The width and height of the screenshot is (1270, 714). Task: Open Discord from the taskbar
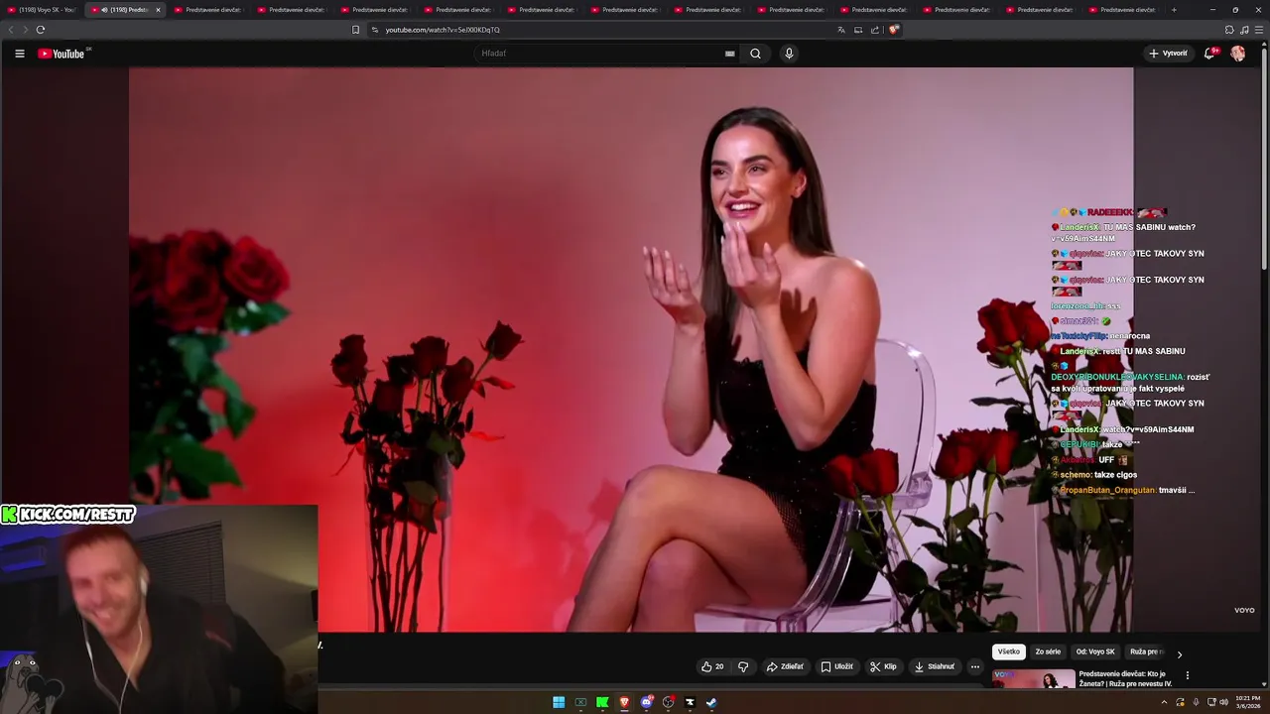click(646, 702)
